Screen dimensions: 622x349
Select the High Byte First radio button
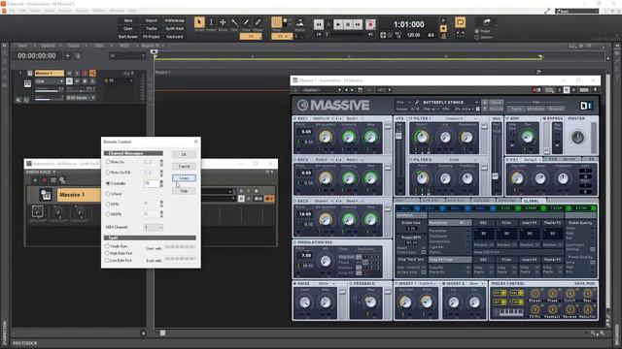[107, 253]
